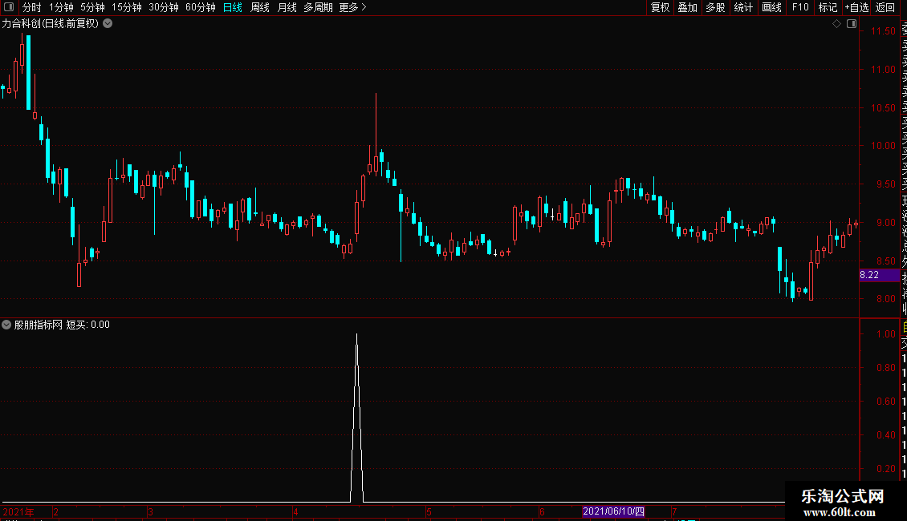This screenshot has width=907, height=521.
Task: Select the 15分钟 period
Action: 126,7
